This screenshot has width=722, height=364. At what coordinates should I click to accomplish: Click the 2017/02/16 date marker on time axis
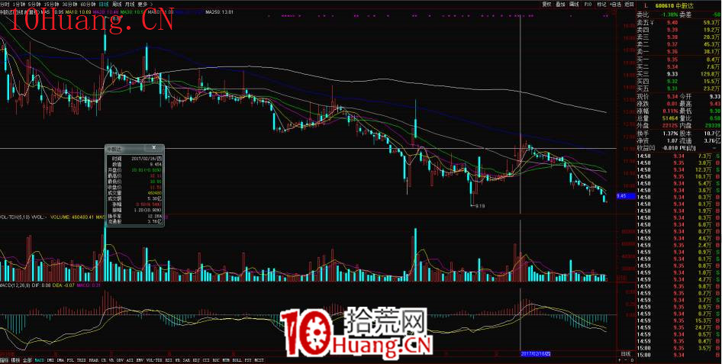point(536,353)
